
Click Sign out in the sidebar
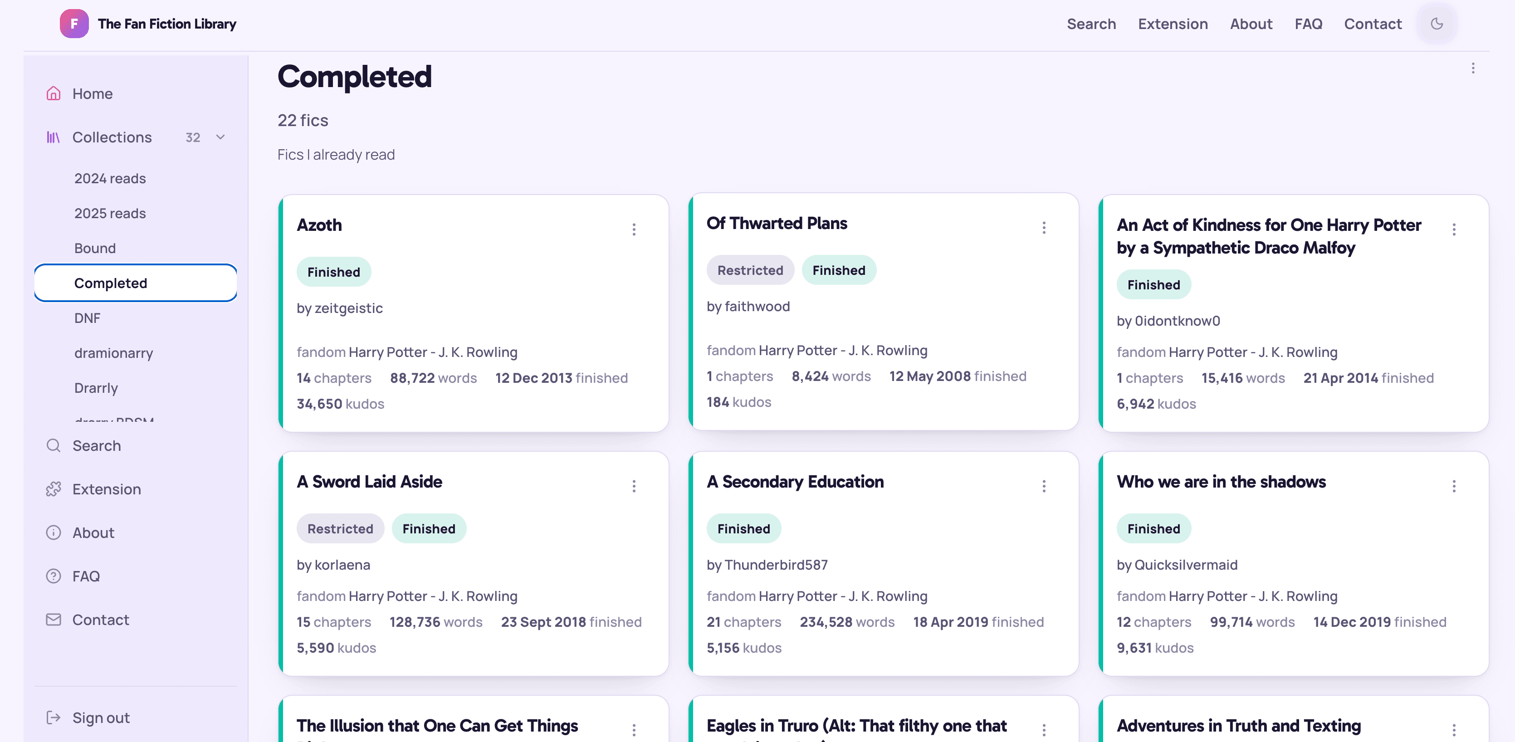[x=101, y=718]
